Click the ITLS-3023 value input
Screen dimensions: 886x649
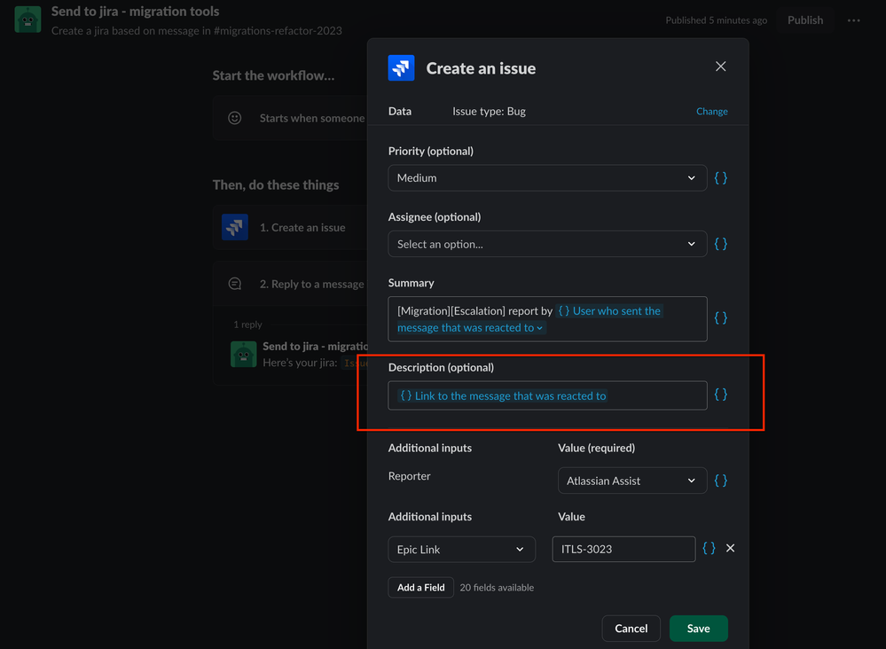(x=623, y=549)
